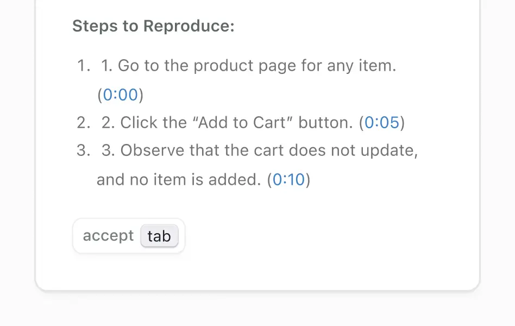Click the accept label in suggestion pill
The width and height of the screenshot is (515, 326).
click(109, 236)
